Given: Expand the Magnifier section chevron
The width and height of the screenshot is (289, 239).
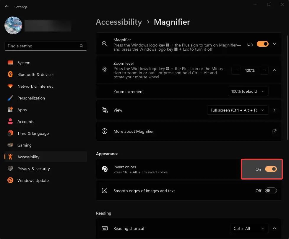Looking at the screenshot, I should click(x=275, y=44).
